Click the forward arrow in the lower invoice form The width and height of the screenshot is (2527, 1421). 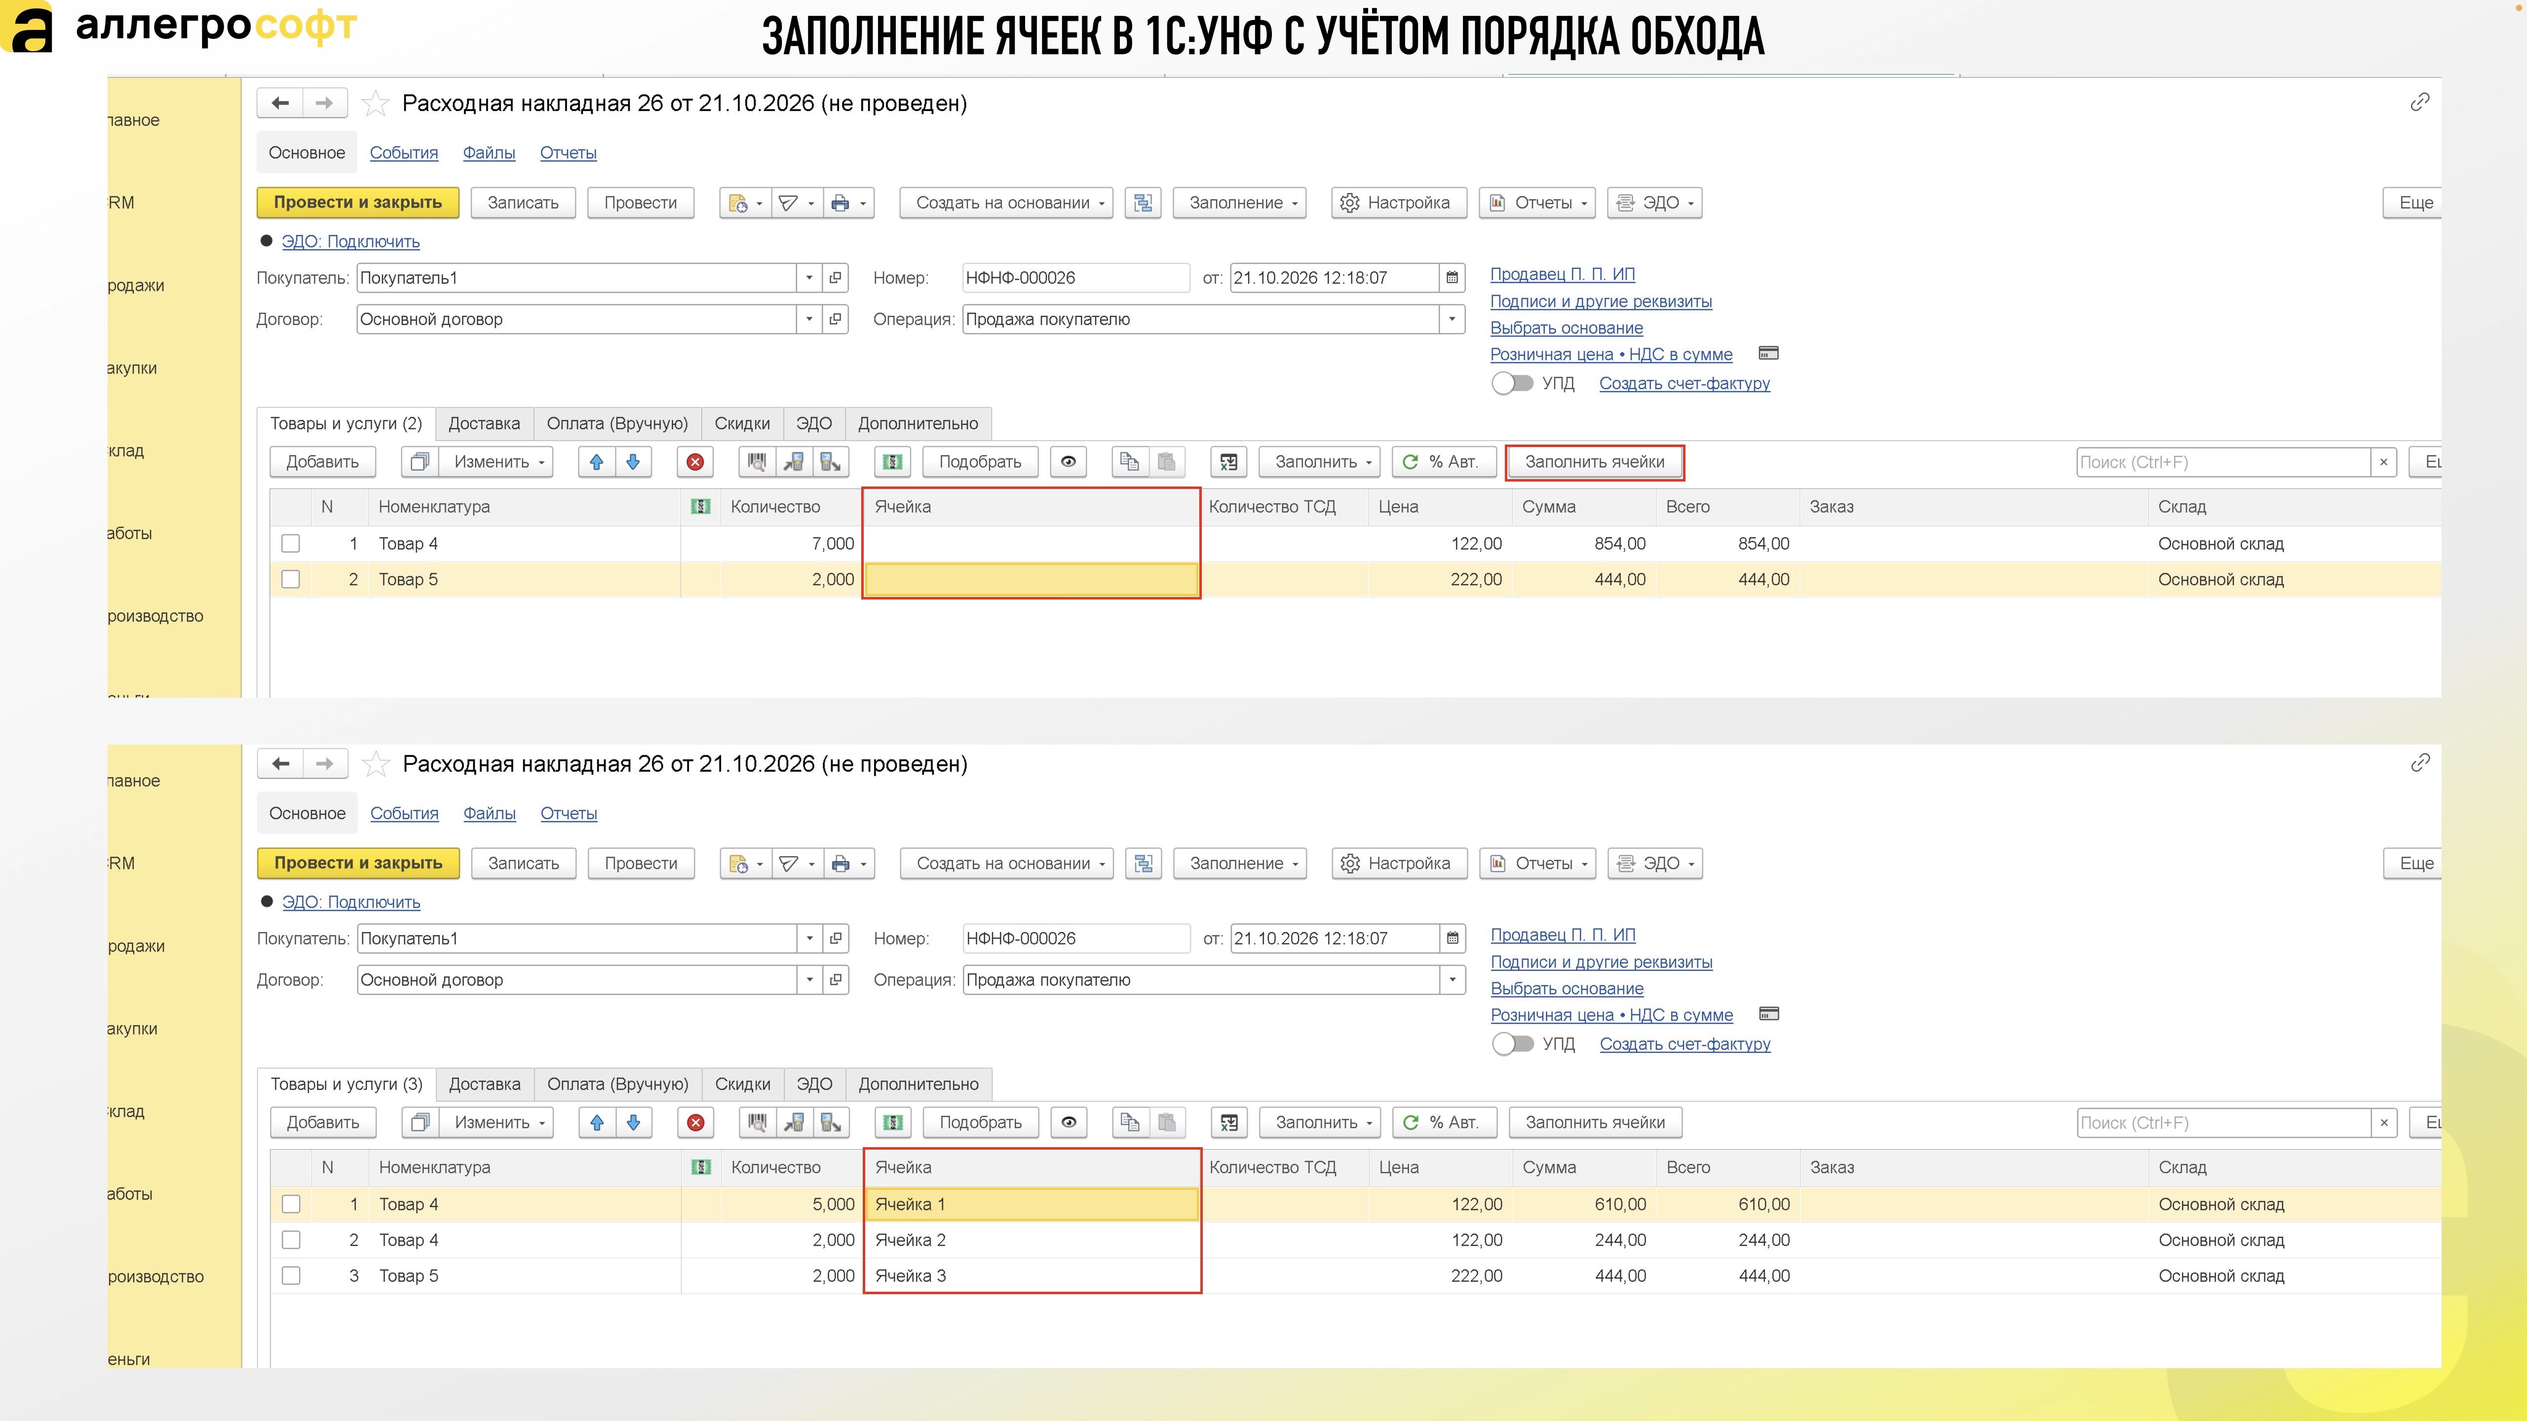pos(325,764)
